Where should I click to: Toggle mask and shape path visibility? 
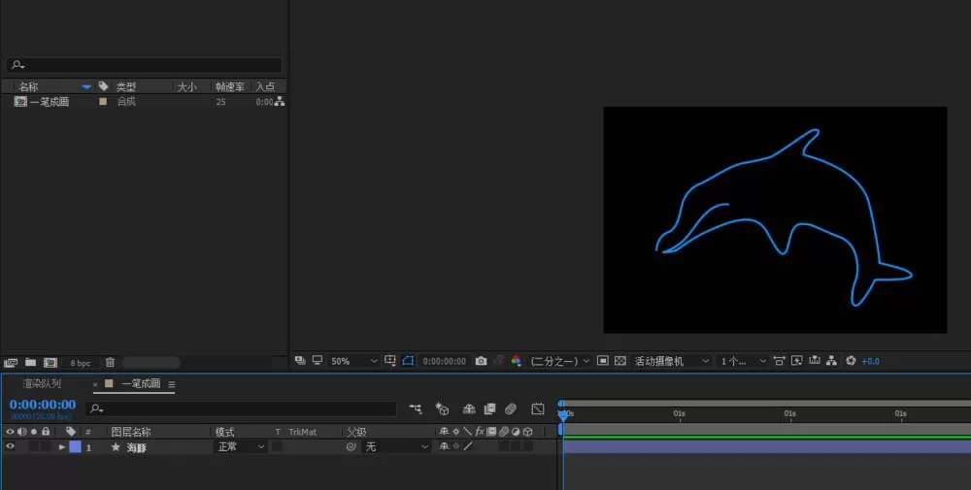[x=408, y=361]
